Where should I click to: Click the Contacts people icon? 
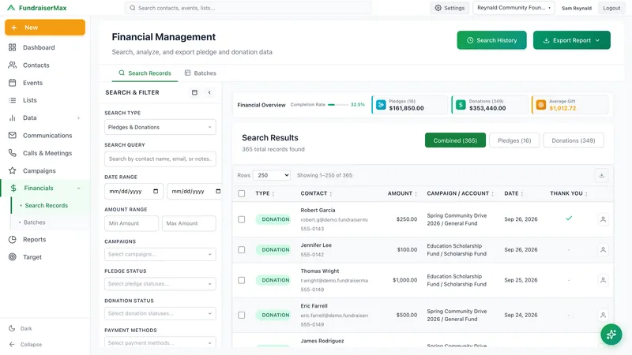point(13,65)
